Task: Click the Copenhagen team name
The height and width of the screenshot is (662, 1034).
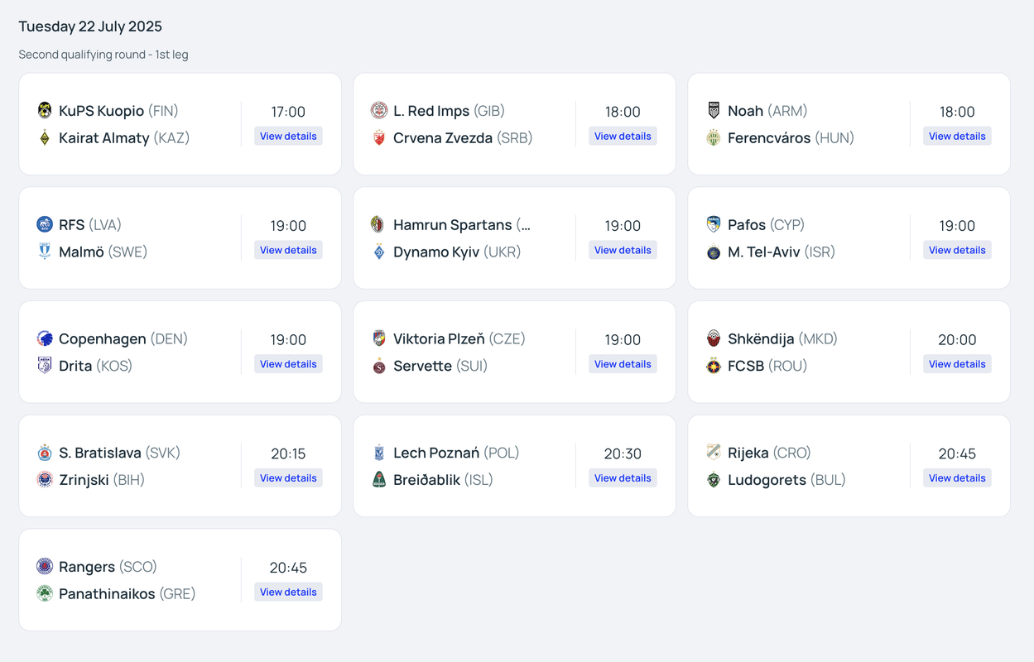Action: (103, 339)
